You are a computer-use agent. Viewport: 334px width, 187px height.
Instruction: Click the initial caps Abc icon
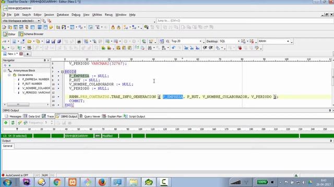[x=197, y=48]
